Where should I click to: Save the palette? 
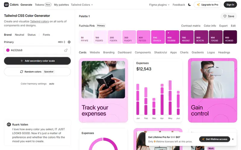(229, 16)
